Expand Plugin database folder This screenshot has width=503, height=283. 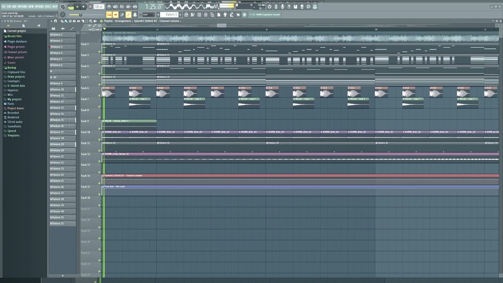coord(17,41)
